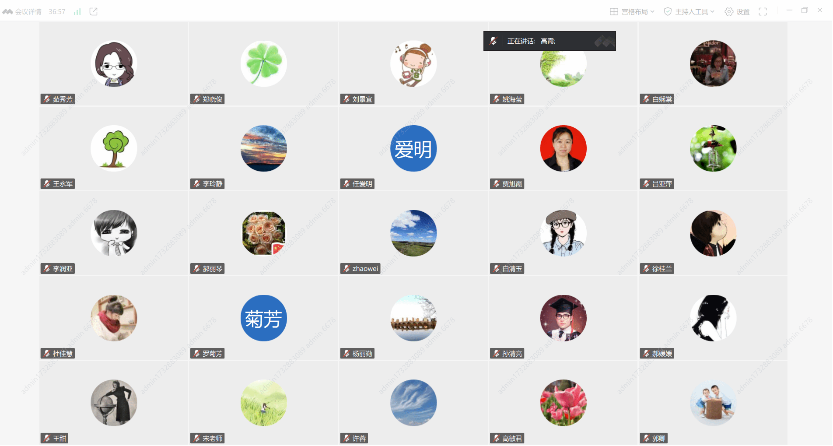Image resolution: width=833 pixels, height=446 pixels.
Task: Click the 高敏君 name label
Action: click(x=512, y=439)
